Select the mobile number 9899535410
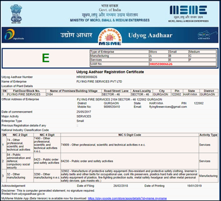The image size is (221, 201). (x=112, y=107)
